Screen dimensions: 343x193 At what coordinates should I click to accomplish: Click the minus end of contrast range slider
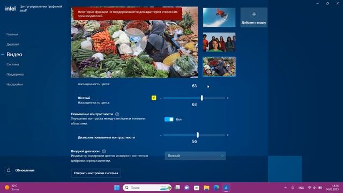pyautogui.click(x=161, y=135)
